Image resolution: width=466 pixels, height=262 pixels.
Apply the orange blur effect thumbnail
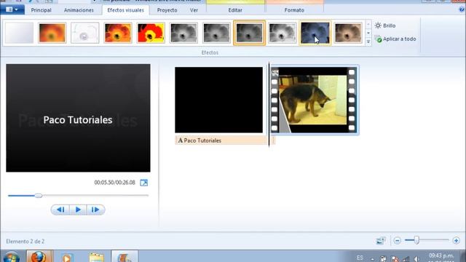point(52,33)
